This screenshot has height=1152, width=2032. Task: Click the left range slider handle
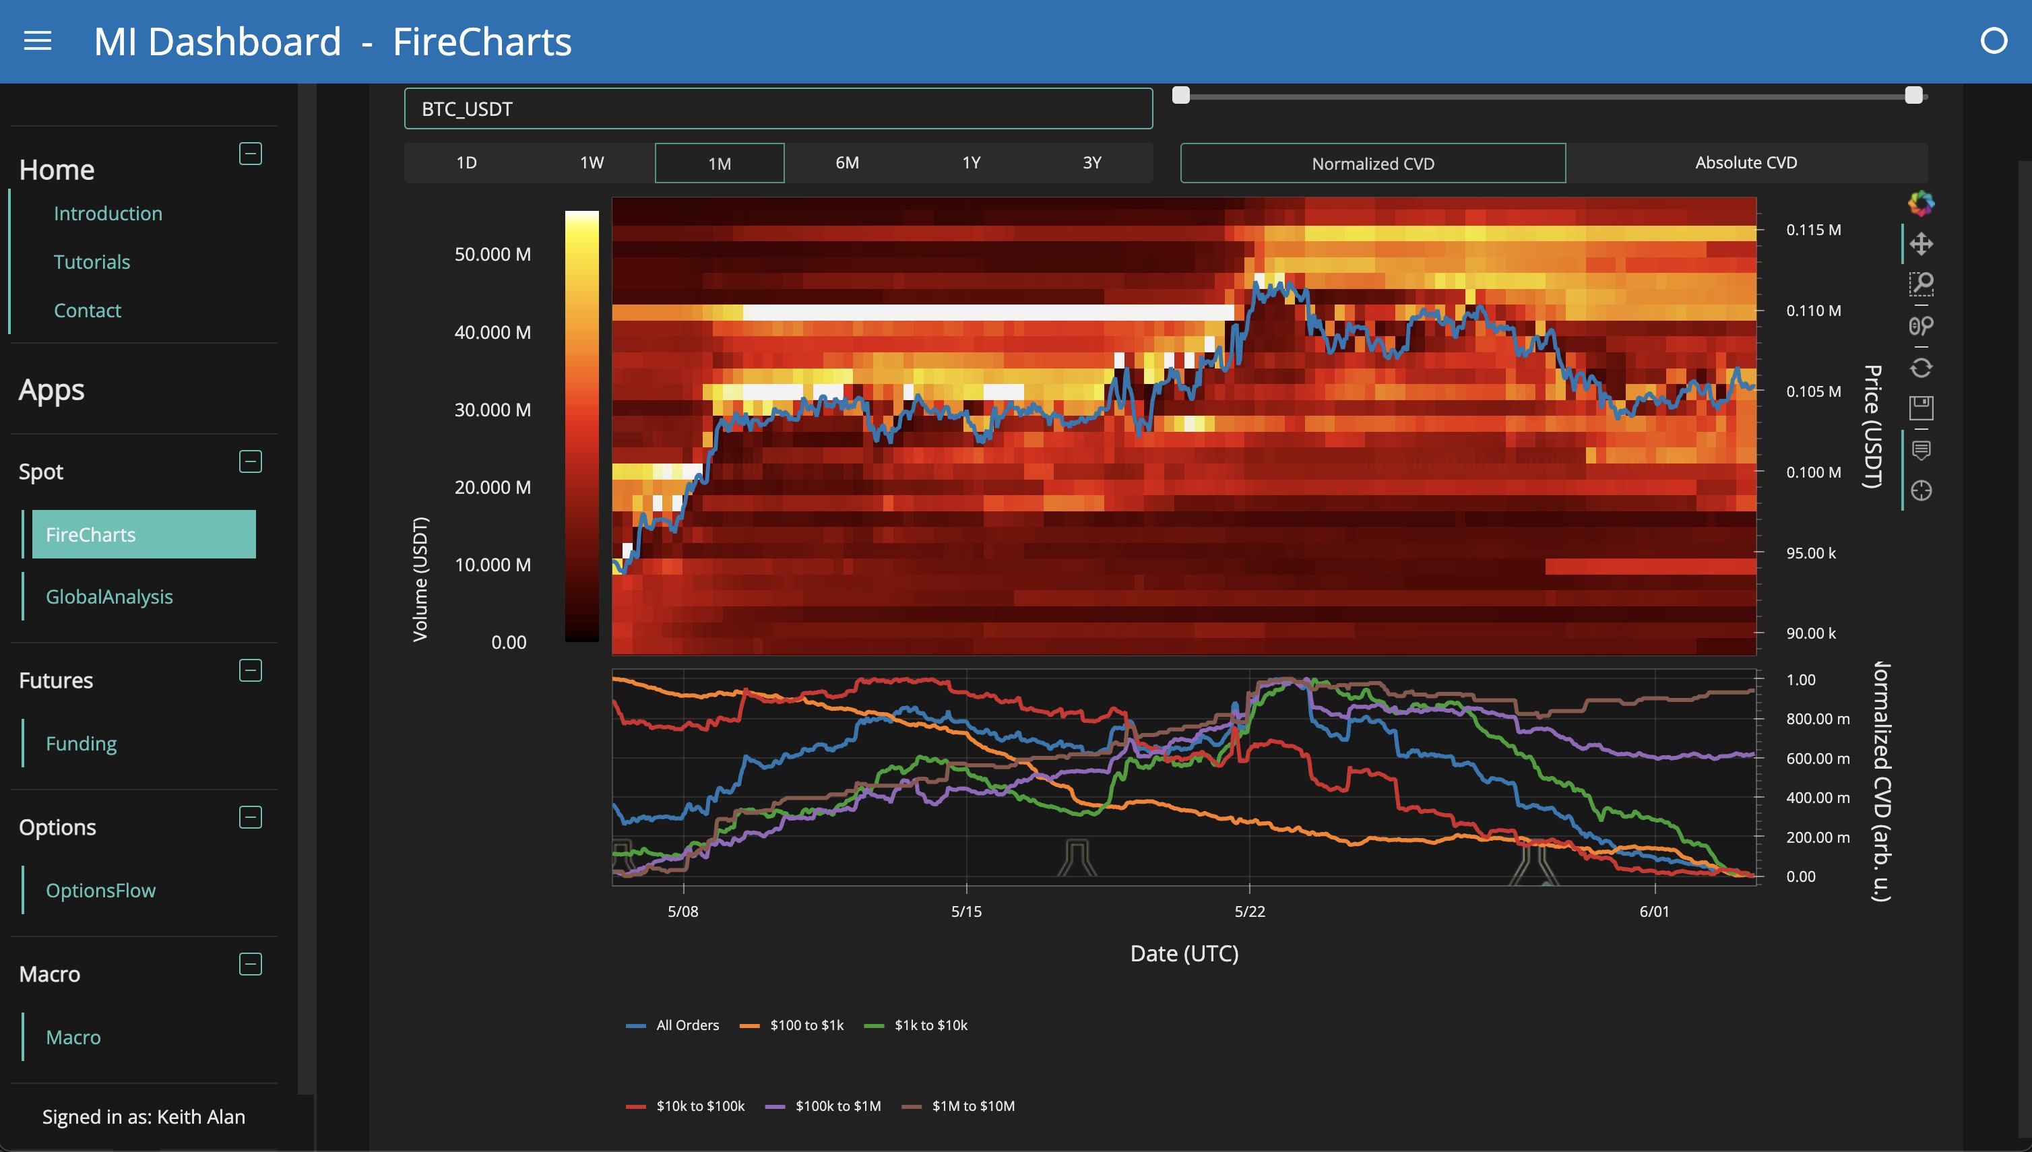1180,96
